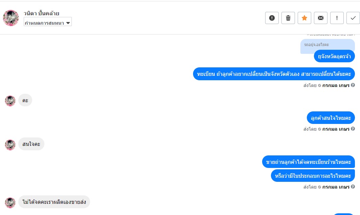Click help icon under ลูกค้าสนใจไหมคะ message
The width and height of the screenshot is (360, 215).
coord(353,129)
